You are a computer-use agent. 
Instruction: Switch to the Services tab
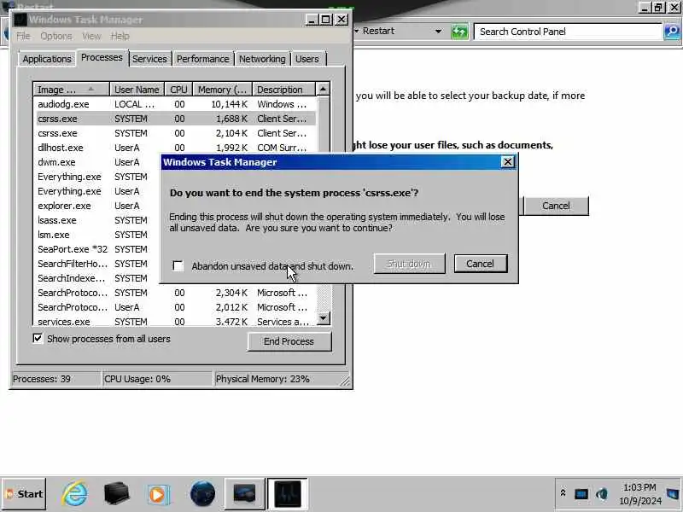(x=149, y=59)
